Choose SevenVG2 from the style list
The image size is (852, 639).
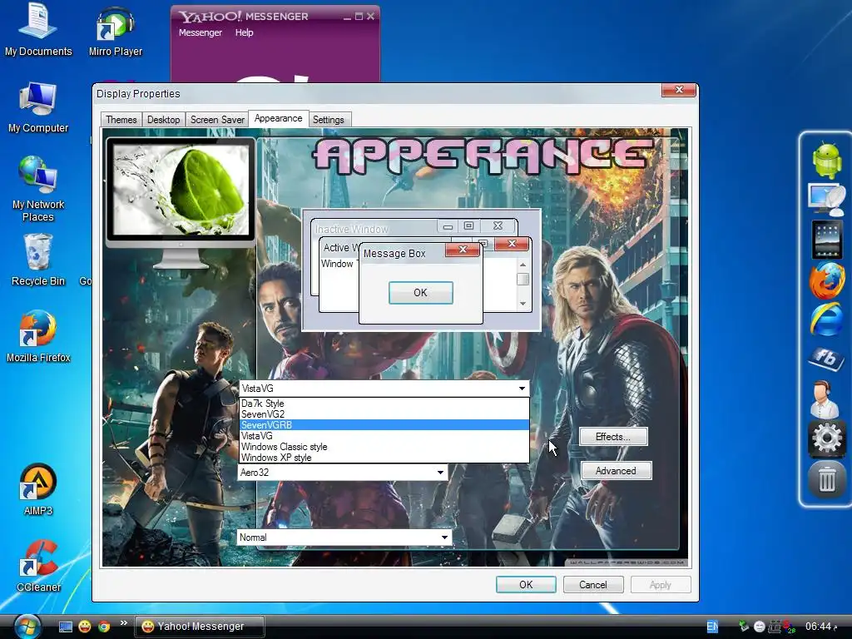tap(384, 414)
